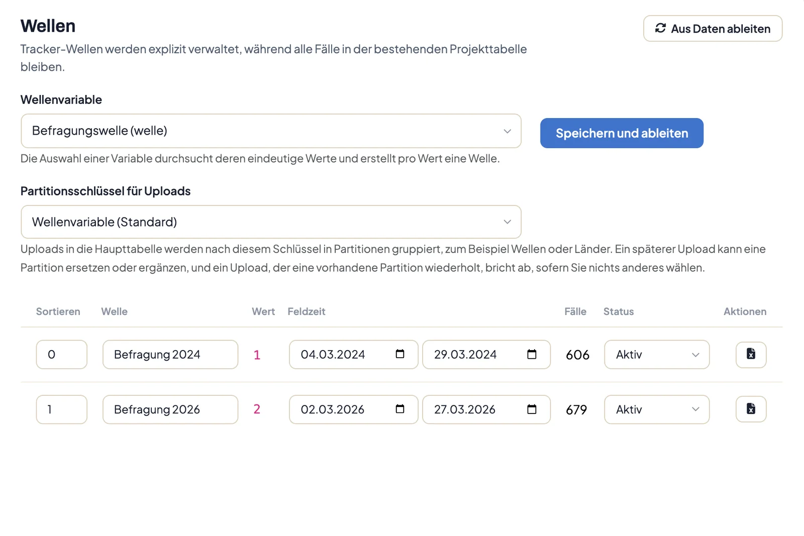Click Feldzeit column header

click(307, 311)
